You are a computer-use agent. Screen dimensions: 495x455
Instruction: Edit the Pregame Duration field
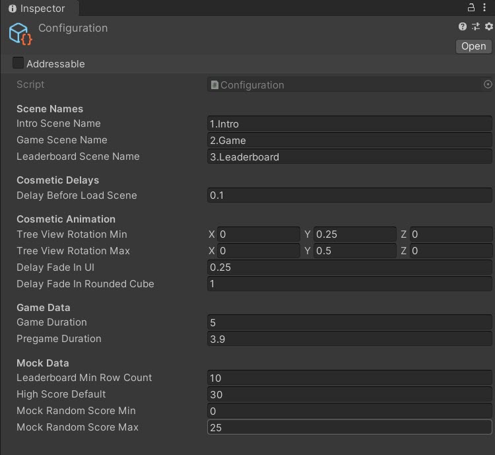[x=349, y=339]
